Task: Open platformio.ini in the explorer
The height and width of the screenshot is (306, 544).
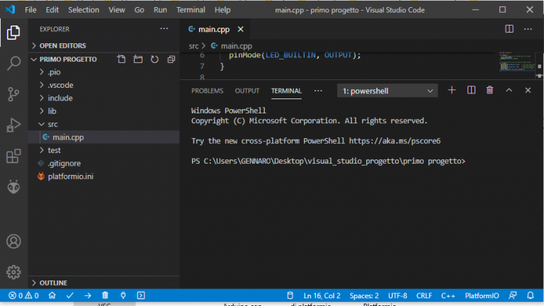Action: (70, 176)
